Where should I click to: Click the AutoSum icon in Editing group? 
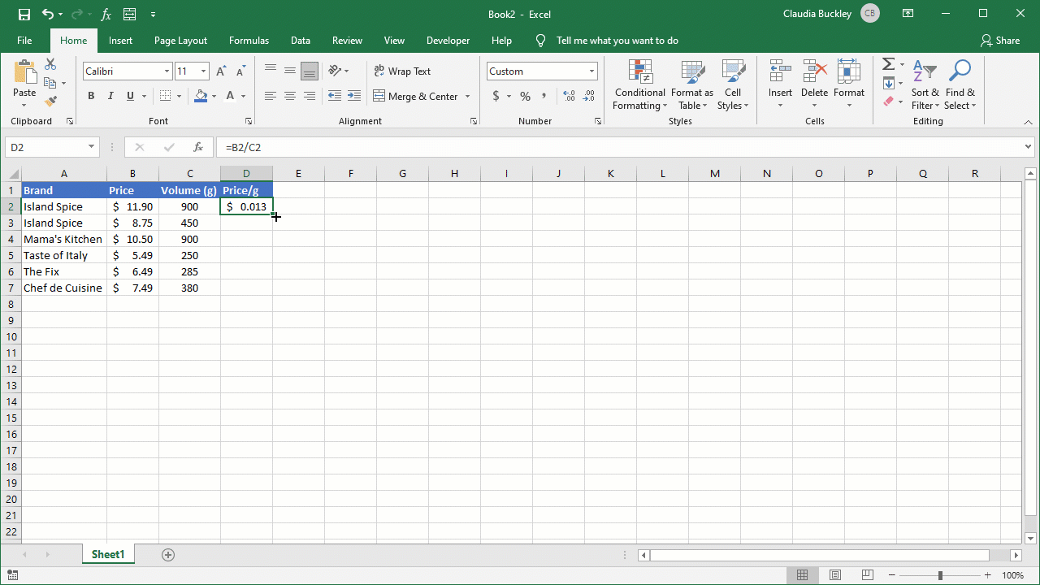coord(886,64)
